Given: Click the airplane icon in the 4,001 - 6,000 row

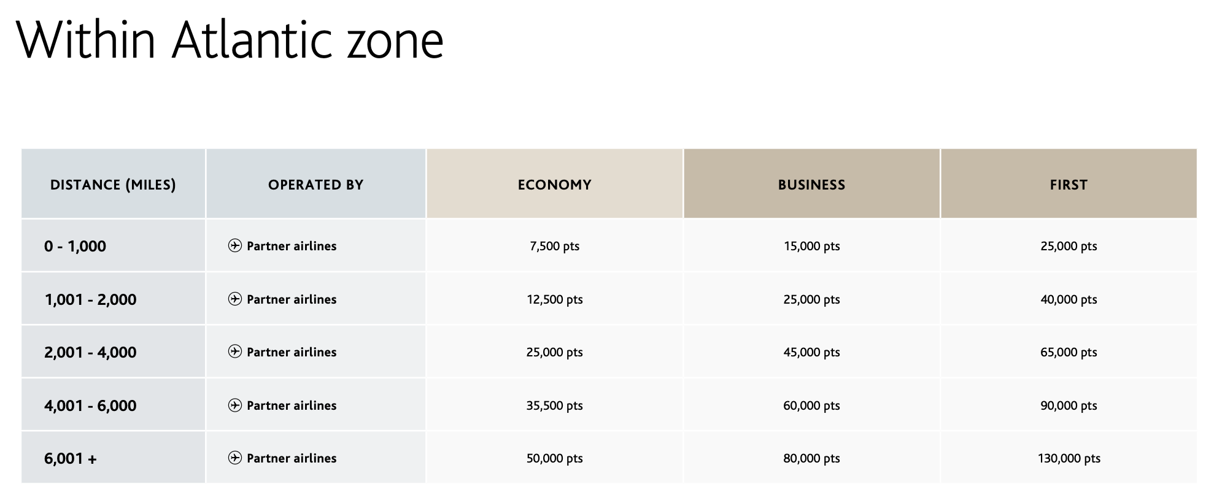Looking at the screenshot, I should pyautogui.click(x=234, y=405).
